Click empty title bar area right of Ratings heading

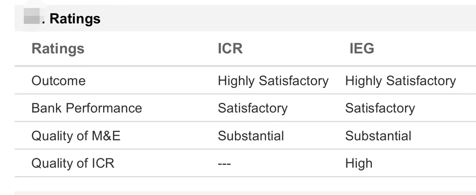[x=286, y=19]
